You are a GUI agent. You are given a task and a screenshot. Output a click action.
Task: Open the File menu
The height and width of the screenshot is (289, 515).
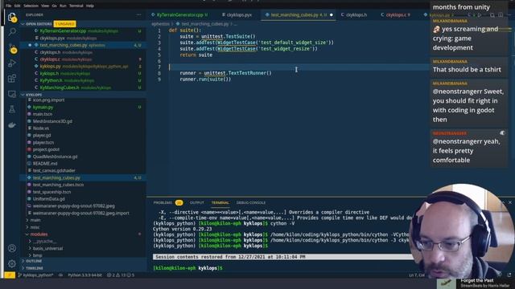click(8, 6)
